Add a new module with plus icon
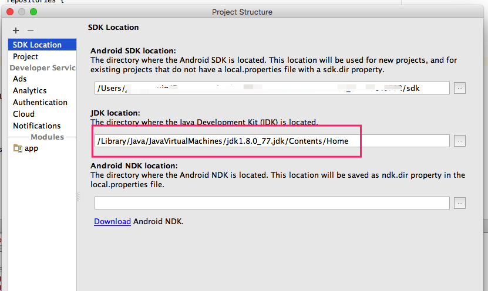Viewport: 488px width, 291px height. click(16, 31)
